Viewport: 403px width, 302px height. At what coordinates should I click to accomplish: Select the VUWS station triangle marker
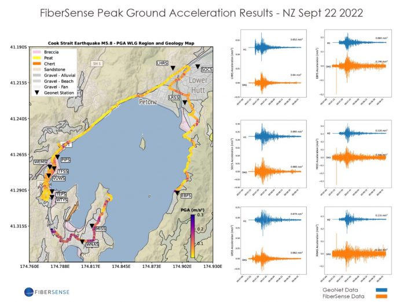(x=48, y=176)
